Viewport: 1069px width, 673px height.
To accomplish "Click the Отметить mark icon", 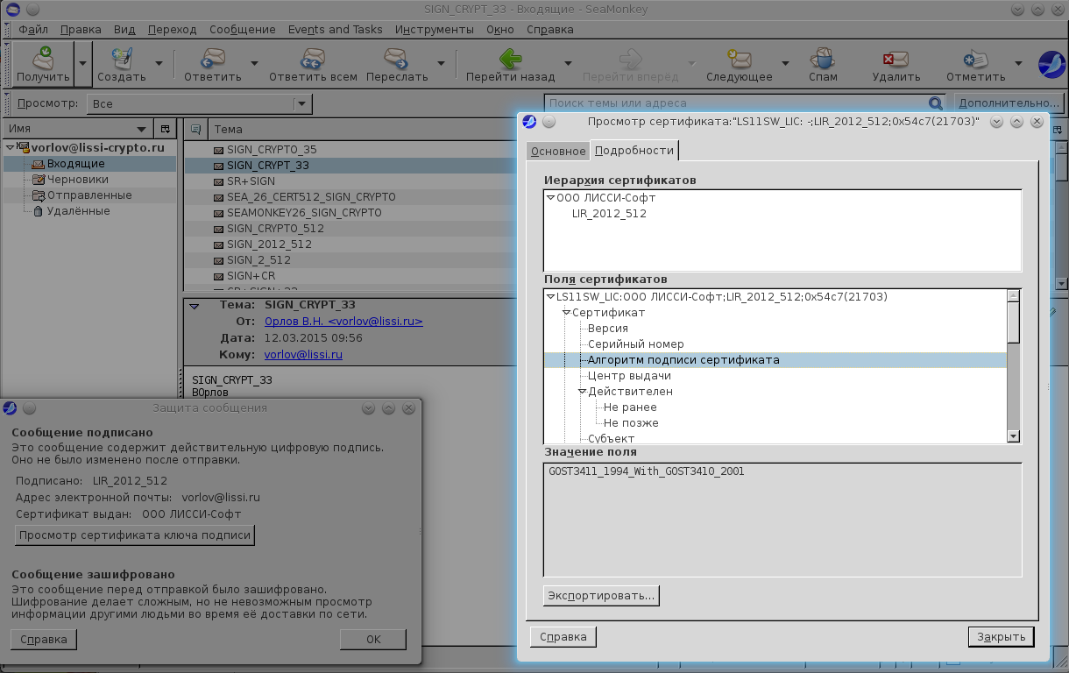I will pos(975,59).
